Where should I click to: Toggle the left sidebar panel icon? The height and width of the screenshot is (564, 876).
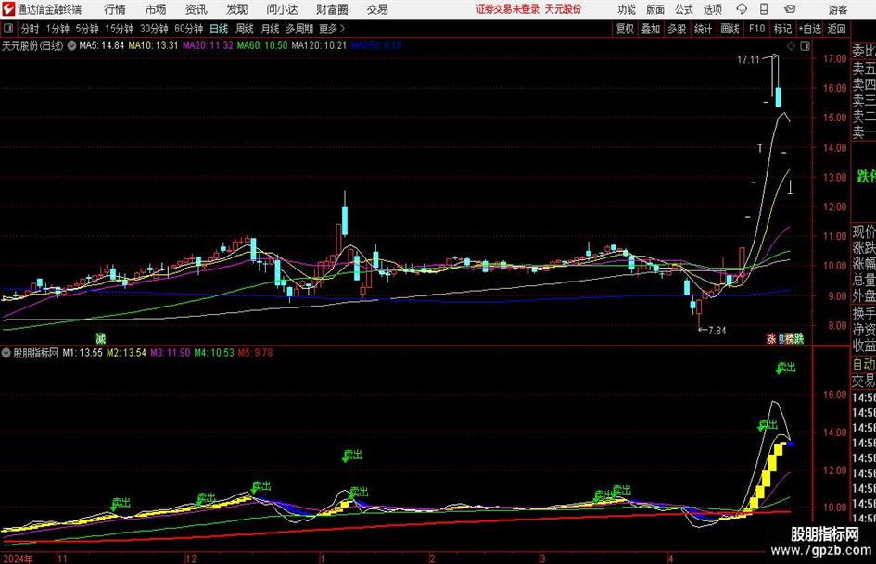click(x=8, y=29)
